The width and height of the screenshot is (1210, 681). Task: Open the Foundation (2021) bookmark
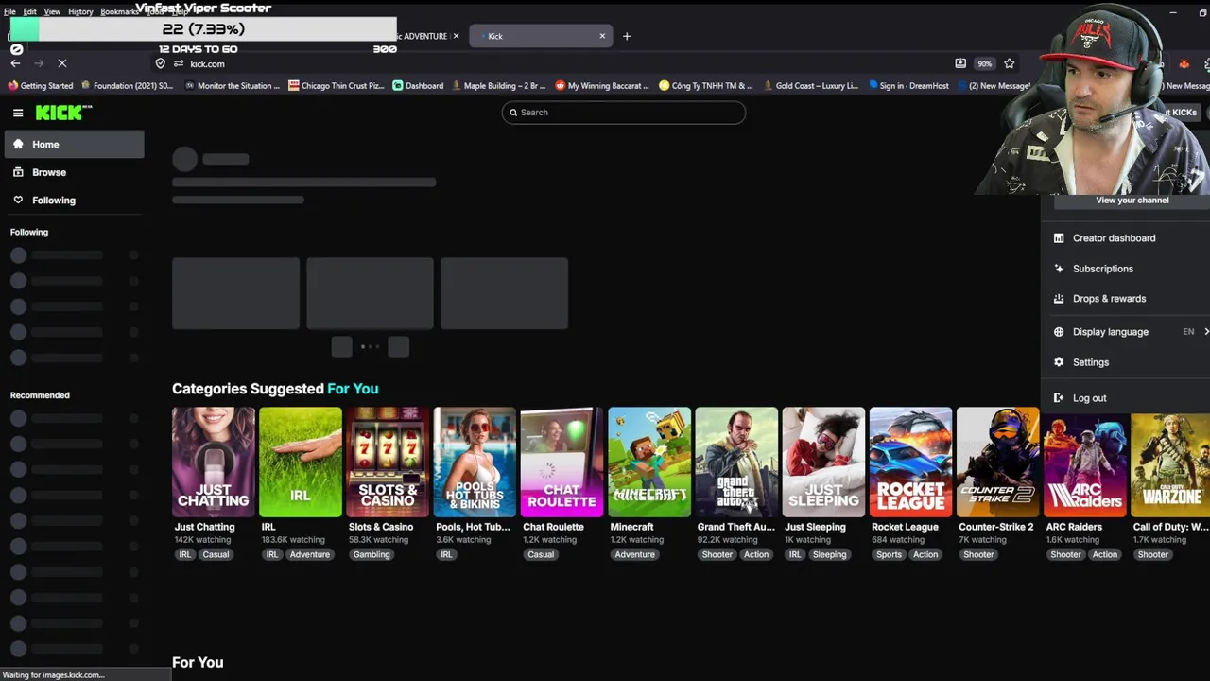tap(127, 86)
